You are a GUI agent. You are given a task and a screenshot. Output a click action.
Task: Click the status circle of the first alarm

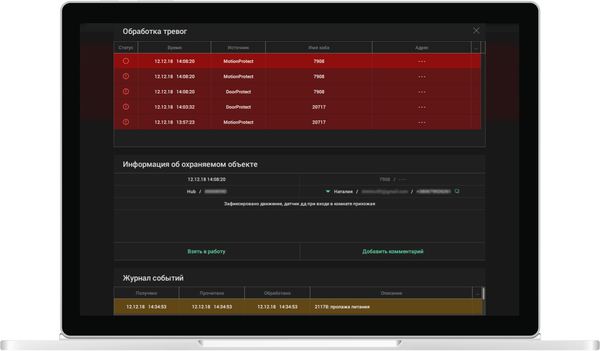click(x=126, y=61)
